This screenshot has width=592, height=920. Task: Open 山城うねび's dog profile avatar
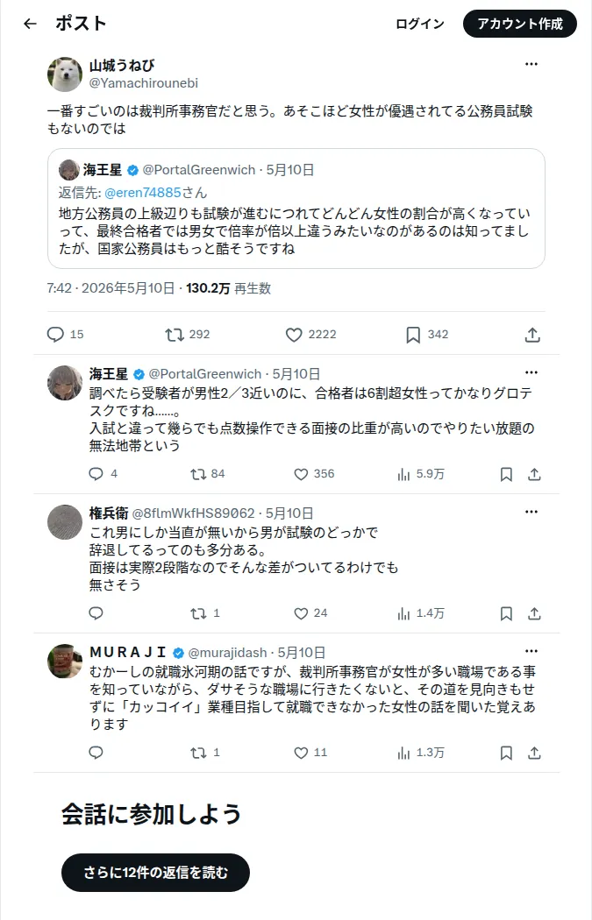coord(65,74)
